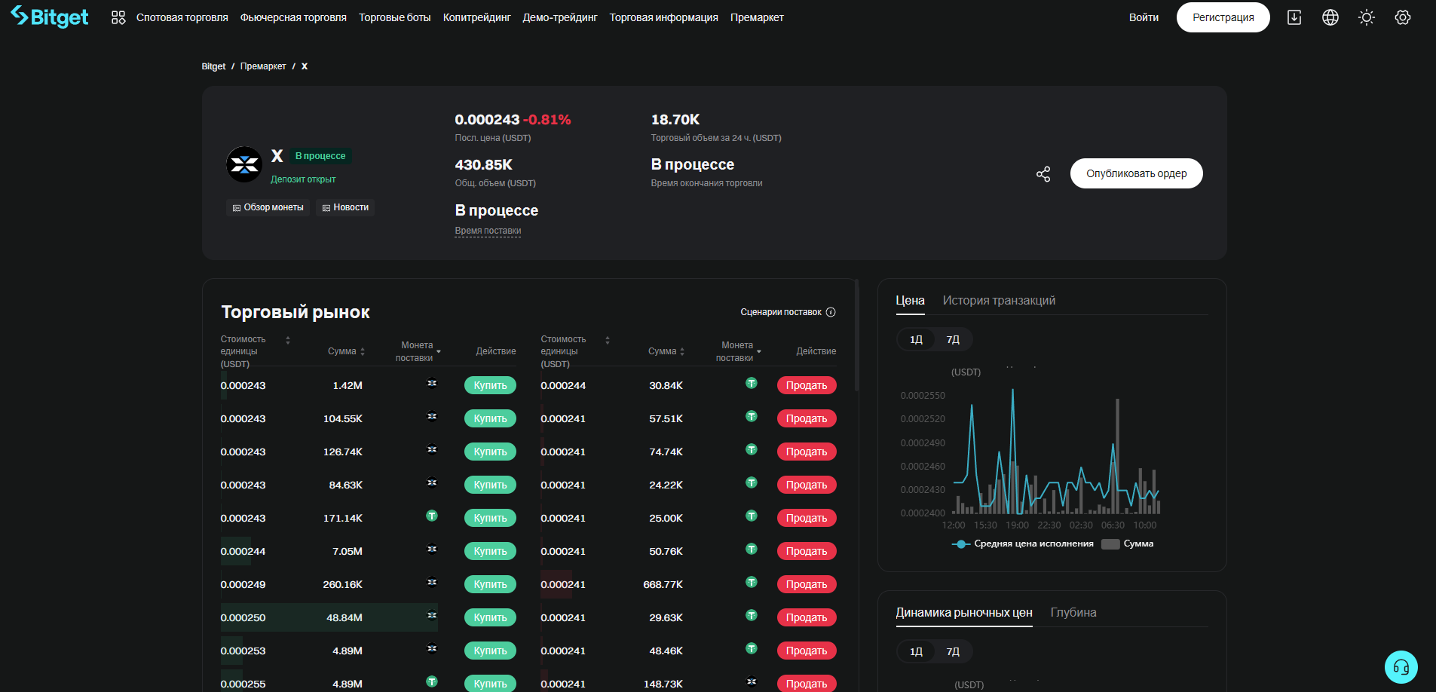Click the delivery coin icon in 1.42M row
1436x692 pixels.
tap(432, 383)
